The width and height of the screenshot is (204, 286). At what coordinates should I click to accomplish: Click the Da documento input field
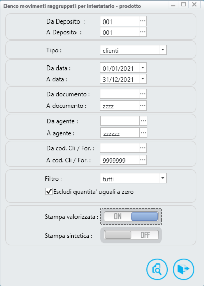[x=119, y=94]
